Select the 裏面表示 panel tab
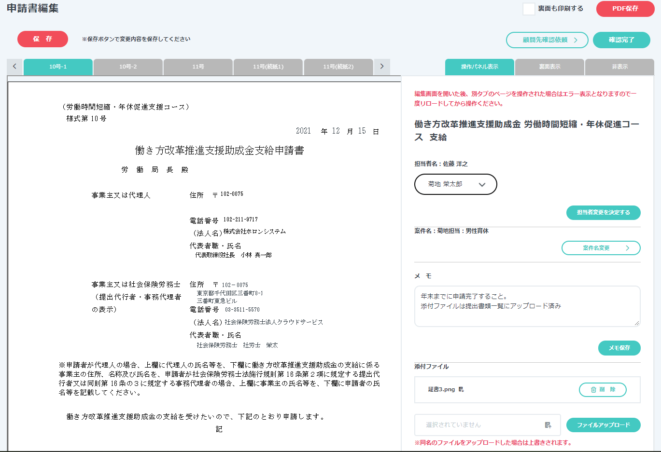 [549, 67]
